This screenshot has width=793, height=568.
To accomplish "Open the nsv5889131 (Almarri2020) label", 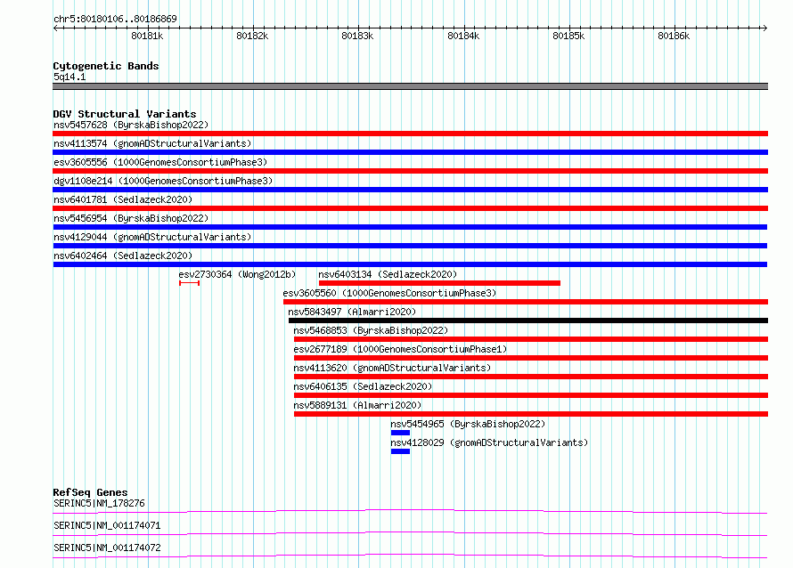I will click(x=357, y=405).
